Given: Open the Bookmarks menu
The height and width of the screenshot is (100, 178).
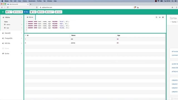Looking at the screenshot, I should click(32, 1).
